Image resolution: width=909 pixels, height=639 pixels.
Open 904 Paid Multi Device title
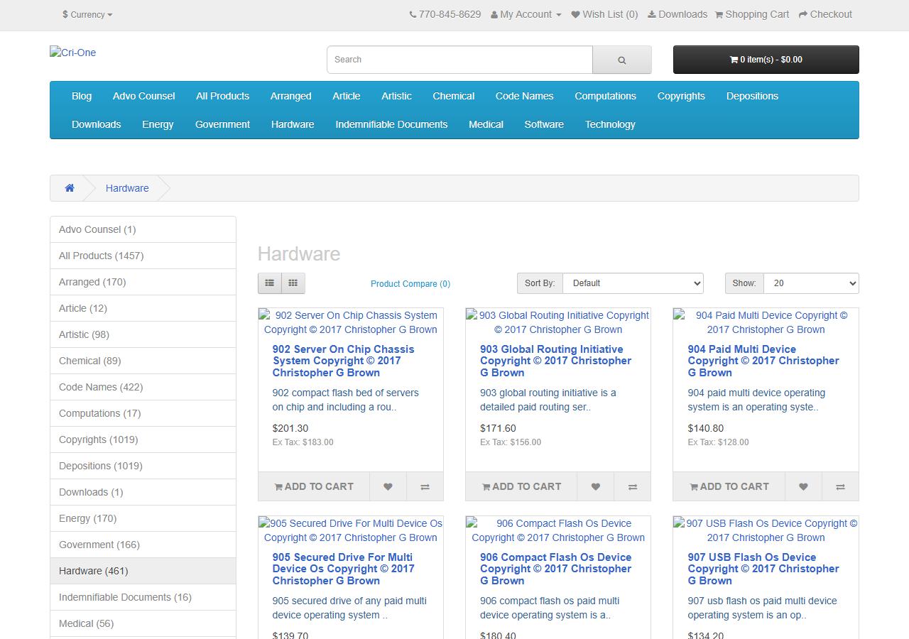point(763,361)
